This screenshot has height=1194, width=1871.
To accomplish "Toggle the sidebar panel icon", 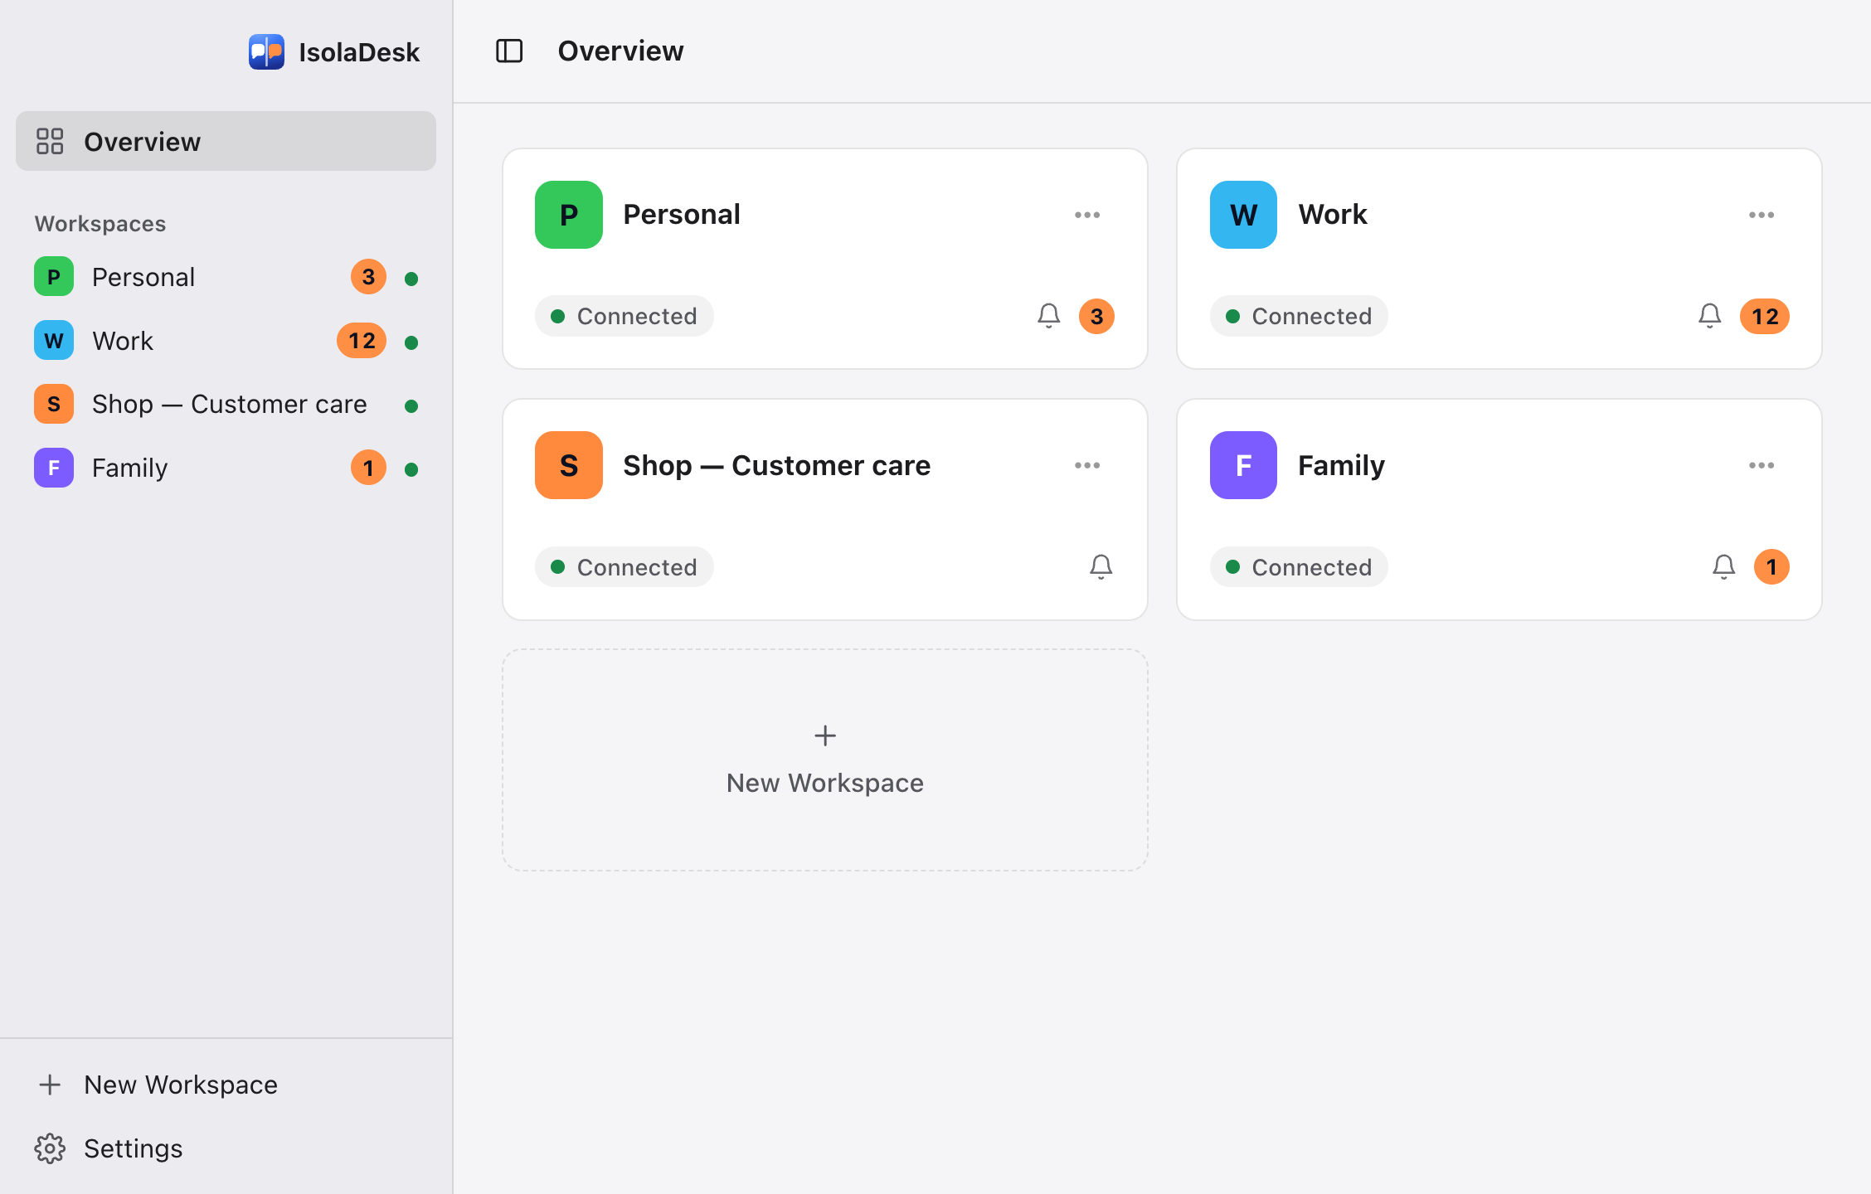I will (x=509, y=51).
